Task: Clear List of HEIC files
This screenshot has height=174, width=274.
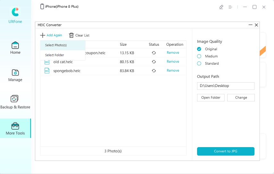Action: click(x=79, y=36)
